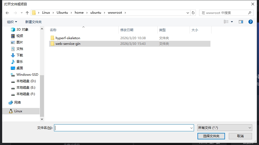Click the wwwroot search box
Screen dimensions: 259x145
(226, 13)
